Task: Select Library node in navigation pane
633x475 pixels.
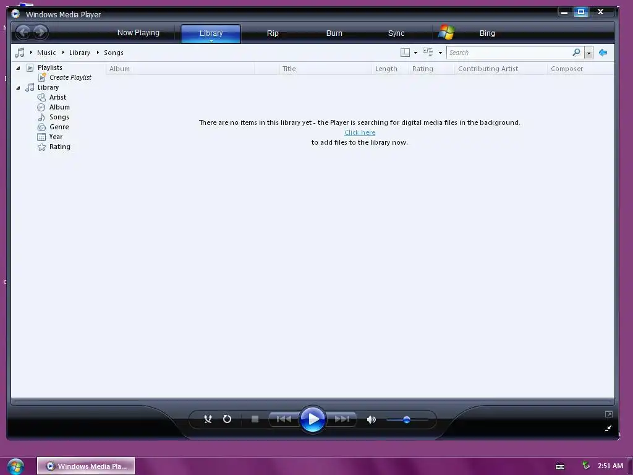Action: [x=48, y=87]
